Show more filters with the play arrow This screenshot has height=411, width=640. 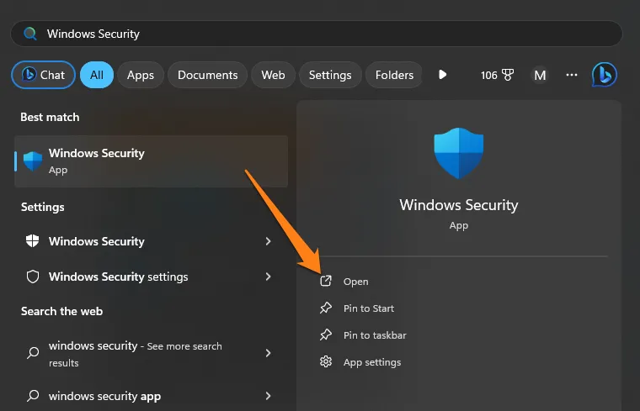pos(442,75)
